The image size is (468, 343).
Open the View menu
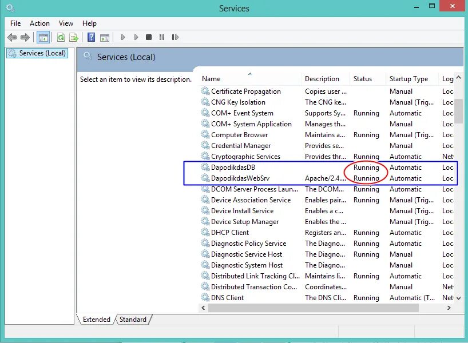pyautogui.click(x=66, y=23)
